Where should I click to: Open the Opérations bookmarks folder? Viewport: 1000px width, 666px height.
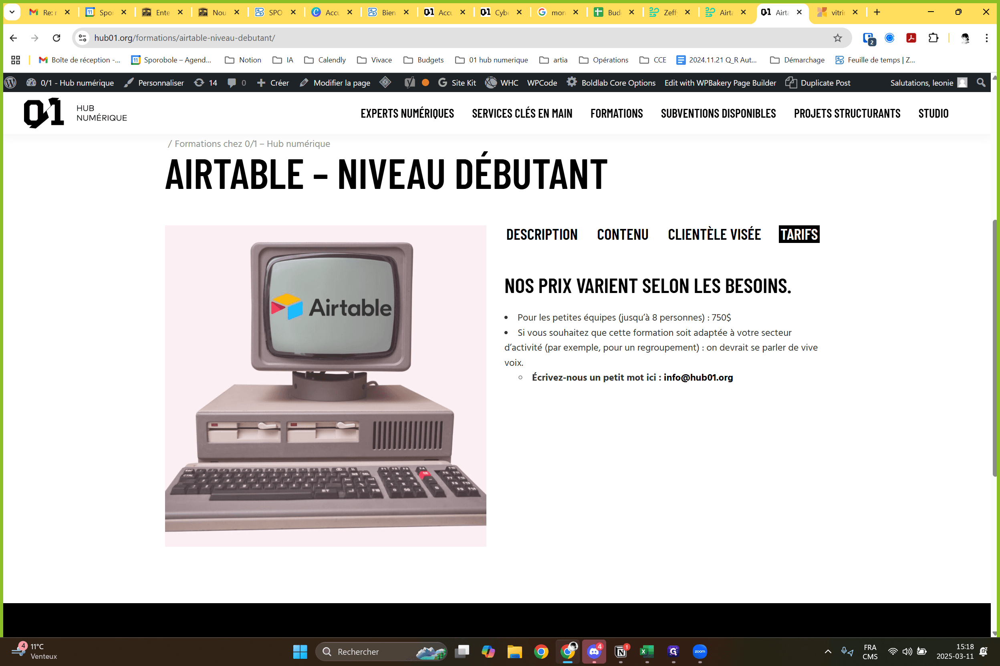pos(603,60)
